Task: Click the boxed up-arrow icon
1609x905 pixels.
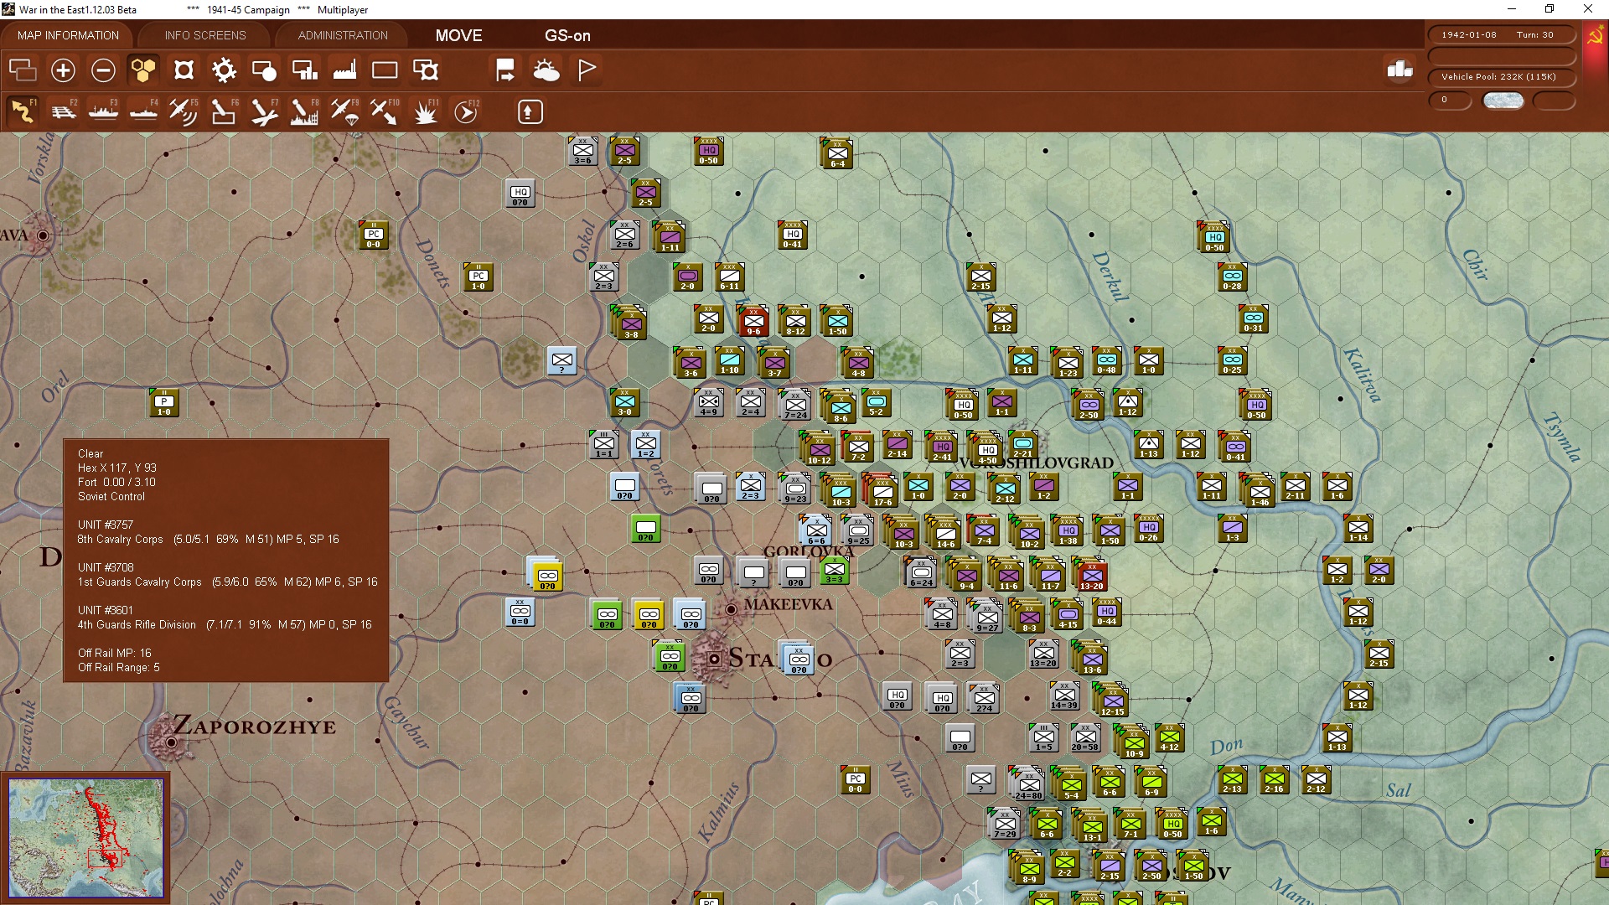Action: pos(530,111)
